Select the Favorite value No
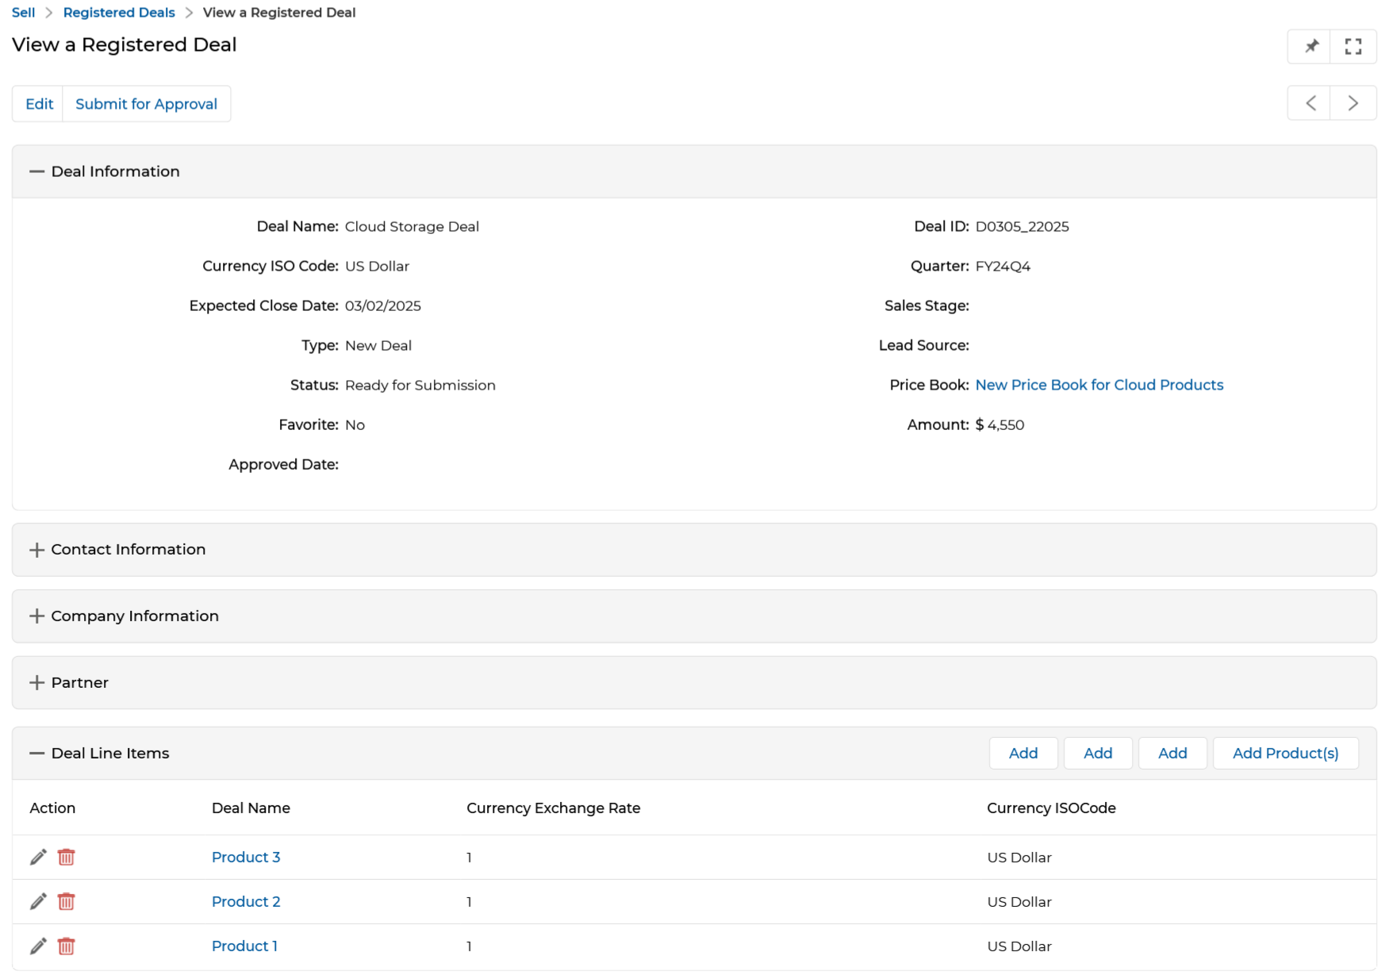The height and width of the screenshot is (979, 1385). click(355, 425)
